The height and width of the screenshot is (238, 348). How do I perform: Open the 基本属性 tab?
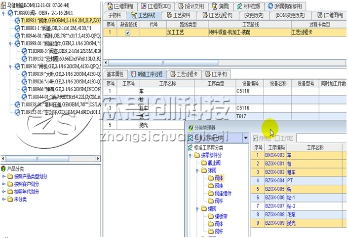click(115, 74)
